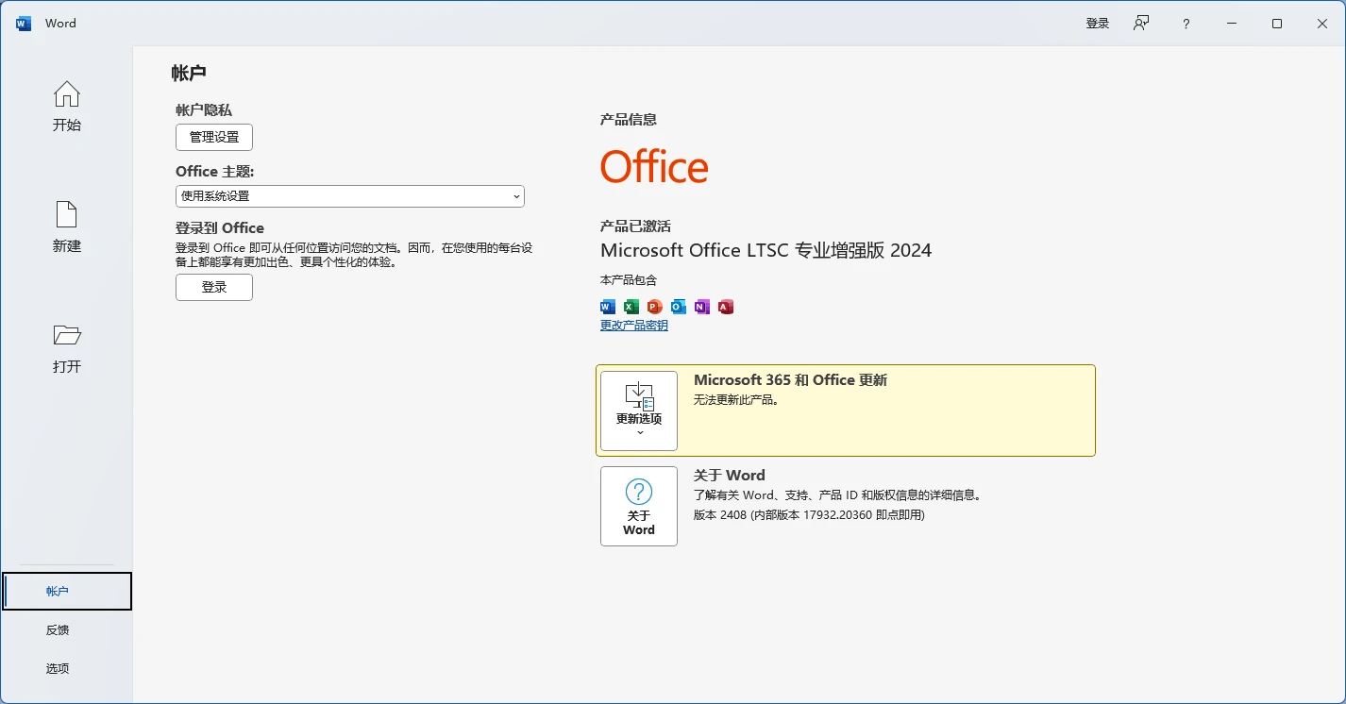Click the OneNote product icon
Image resolution: width=1346 pixels, height=704 pixels.
[702, 307]
